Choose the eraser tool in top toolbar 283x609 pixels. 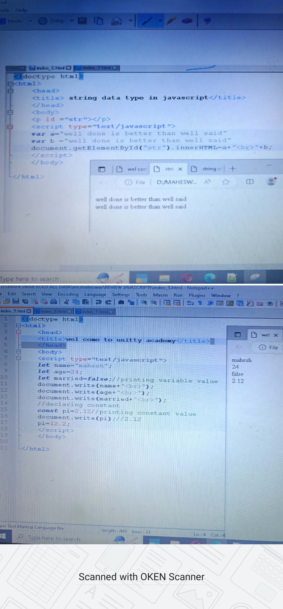click(187, 21)
